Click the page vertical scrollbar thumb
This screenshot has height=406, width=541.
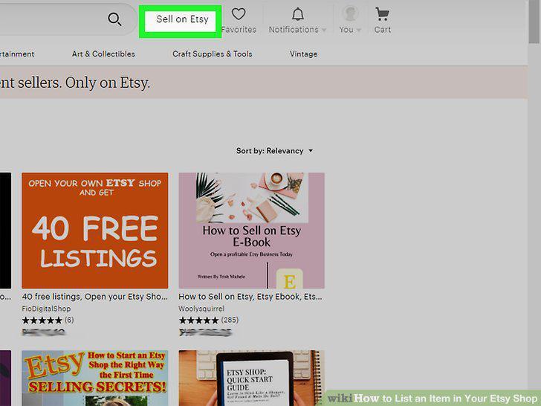pos(534,22)
